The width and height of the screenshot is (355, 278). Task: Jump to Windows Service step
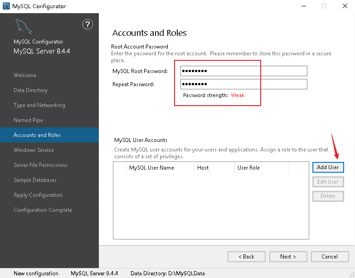click(34, 150)
